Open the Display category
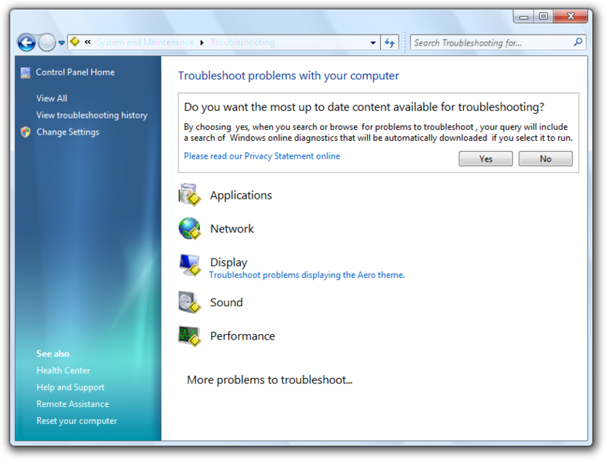This screenshot has height=461, width=607. pyautogui.click(x=228, y=262)
